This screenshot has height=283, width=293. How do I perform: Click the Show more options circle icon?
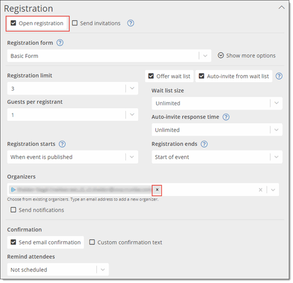(x=220, y=55)
